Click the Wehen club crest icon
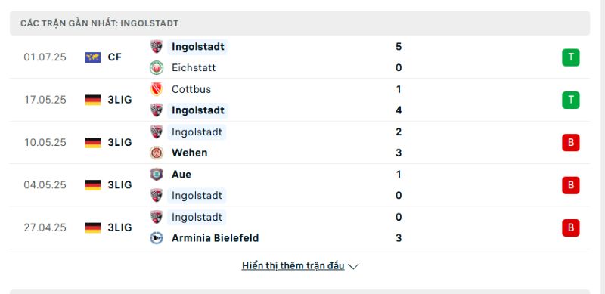The width and height of the screenshot is (605, 294). (x=157, y=153)
